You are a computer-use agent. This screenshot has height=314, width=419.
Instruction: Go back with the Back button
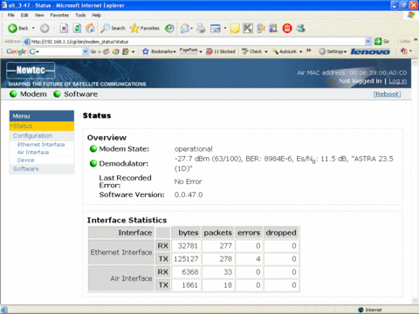[17, 28]
